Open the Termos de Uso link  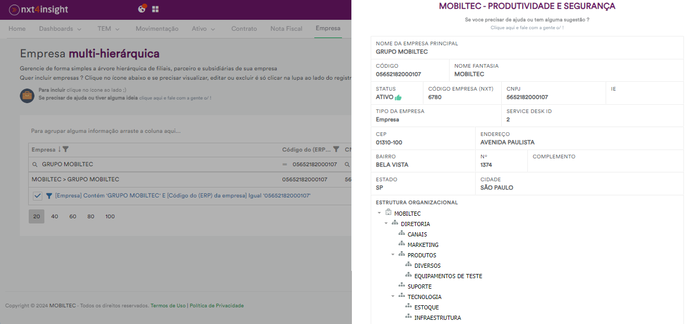point(168,306)
